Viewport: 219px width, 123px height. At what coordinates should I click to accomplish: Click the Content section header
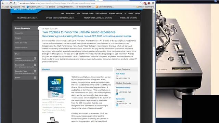click(77, 69)
